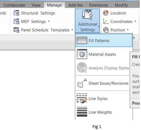Open the Modify ribbon tab
This screenshot has width=141, height=130.
121,5
